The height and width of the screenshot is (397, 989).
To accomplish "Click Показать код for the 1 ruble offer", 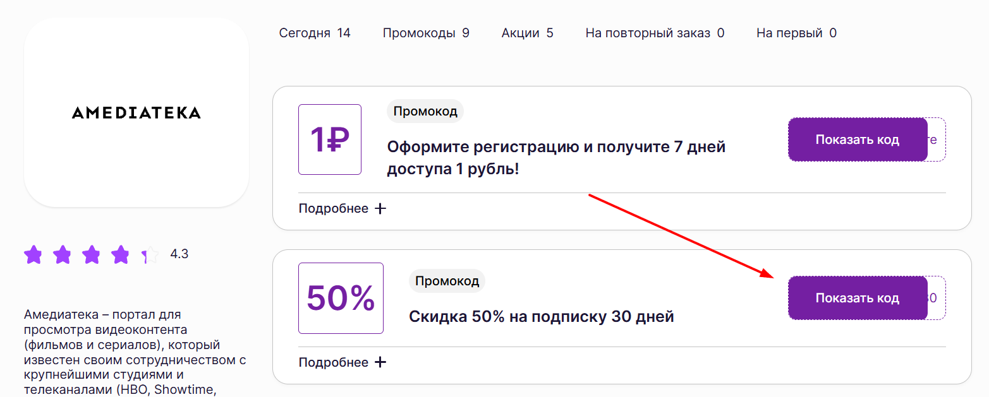I will [x=857, y=139].
